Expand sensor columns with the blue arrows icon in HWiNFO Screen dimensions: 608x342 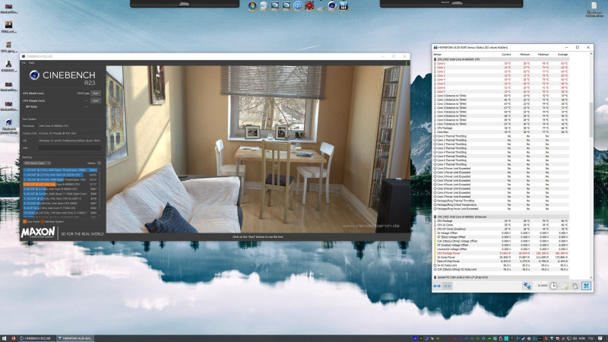437,287
